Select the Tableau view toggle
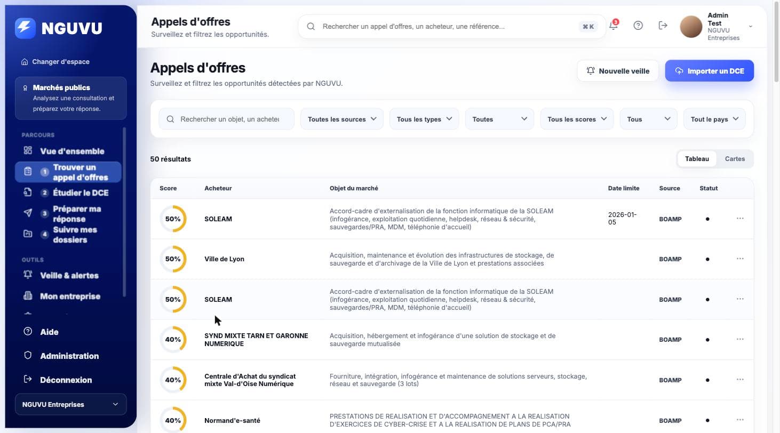Screen dimensions: 780x433 click(697, 159)
